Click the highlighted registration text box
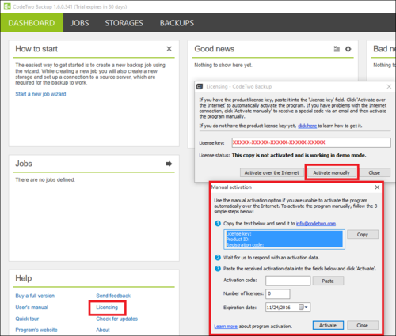The height and width of the screenshot is (336, 396). tap(284, 240)
